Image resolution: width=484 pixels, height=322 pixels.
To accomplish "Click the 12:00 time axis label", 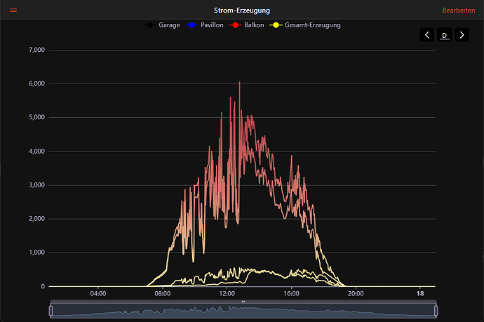I will (x=227, y=294).
